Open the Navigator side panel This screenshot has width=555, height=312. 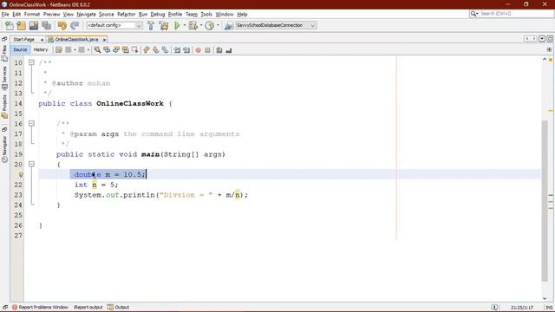(x=4, y=148)
